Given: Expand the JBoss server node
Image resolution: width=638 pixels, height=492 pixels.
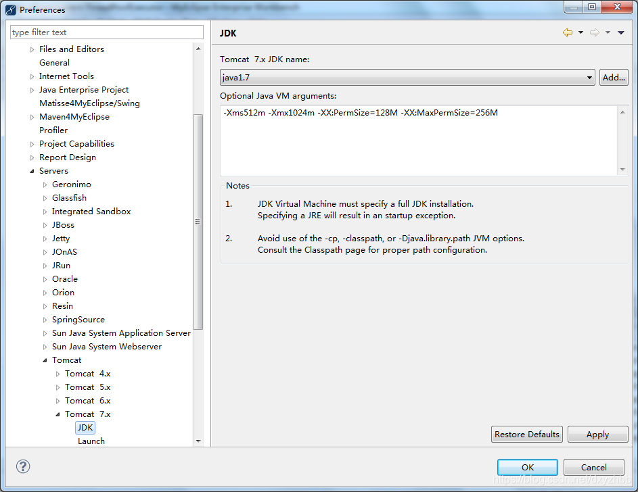Looking at the screenshot, I should tap(45, 225).
